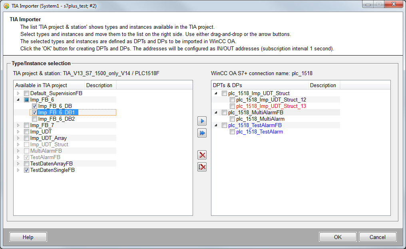This screenshot has height=249, width=406.
Task: Click the single right-arrow move button
Action: (x=202, y=121)
